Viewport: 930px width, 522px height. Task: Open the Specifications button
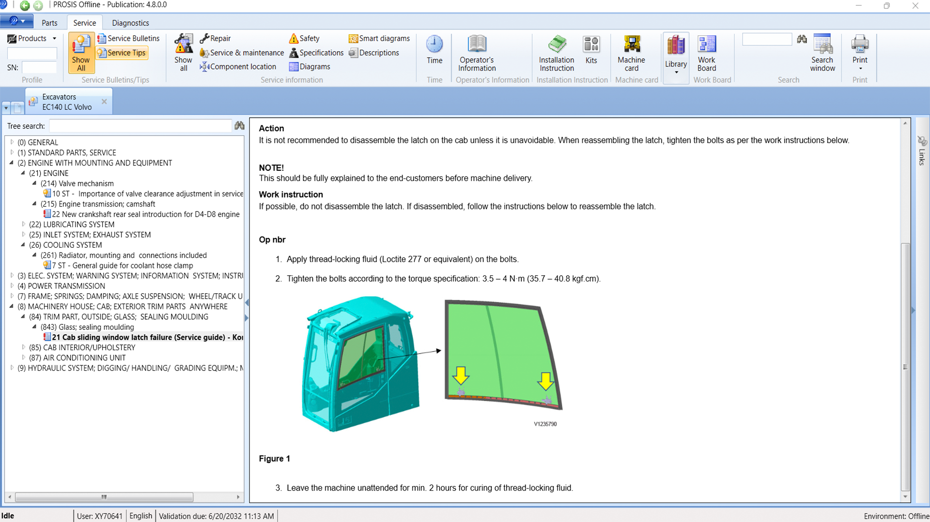(316, 53)
